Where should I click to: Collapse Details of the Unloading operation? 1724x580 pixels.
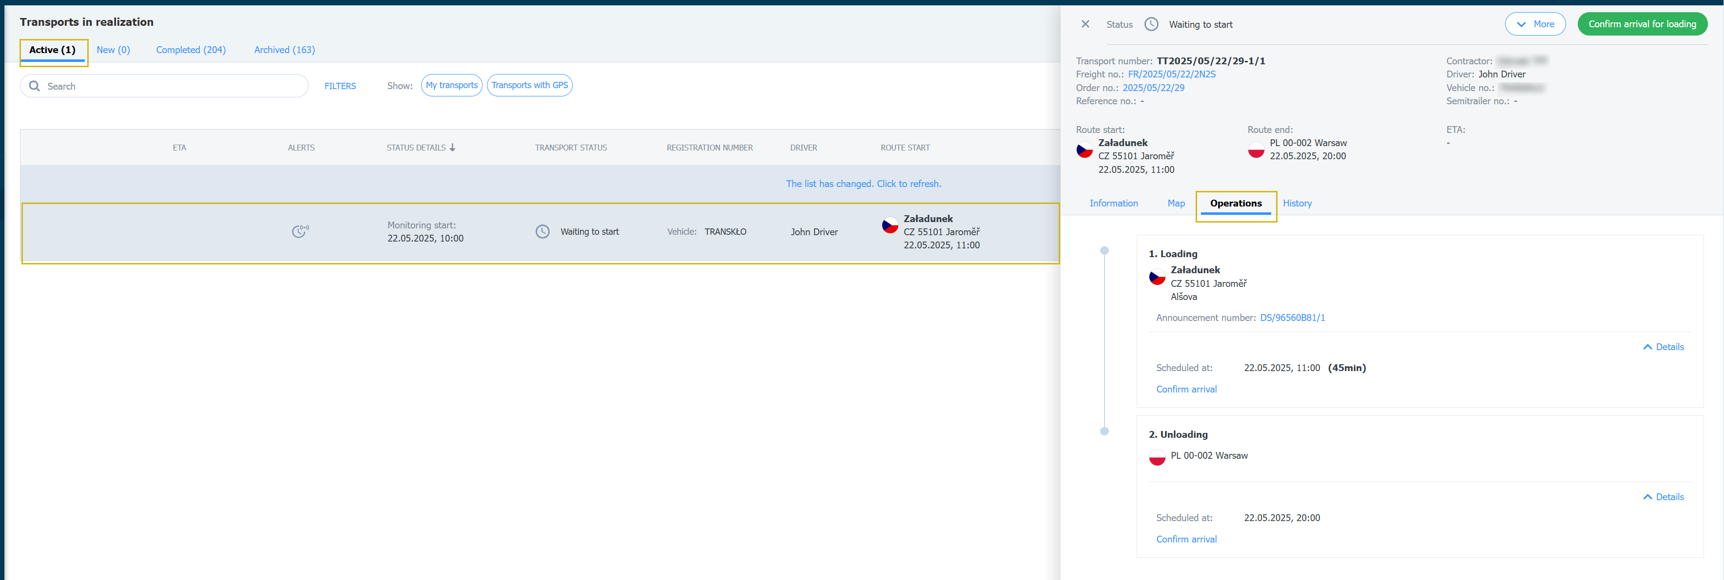(1663, 496)
